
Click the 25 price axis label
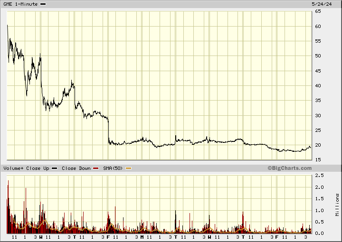coord(318,130)
